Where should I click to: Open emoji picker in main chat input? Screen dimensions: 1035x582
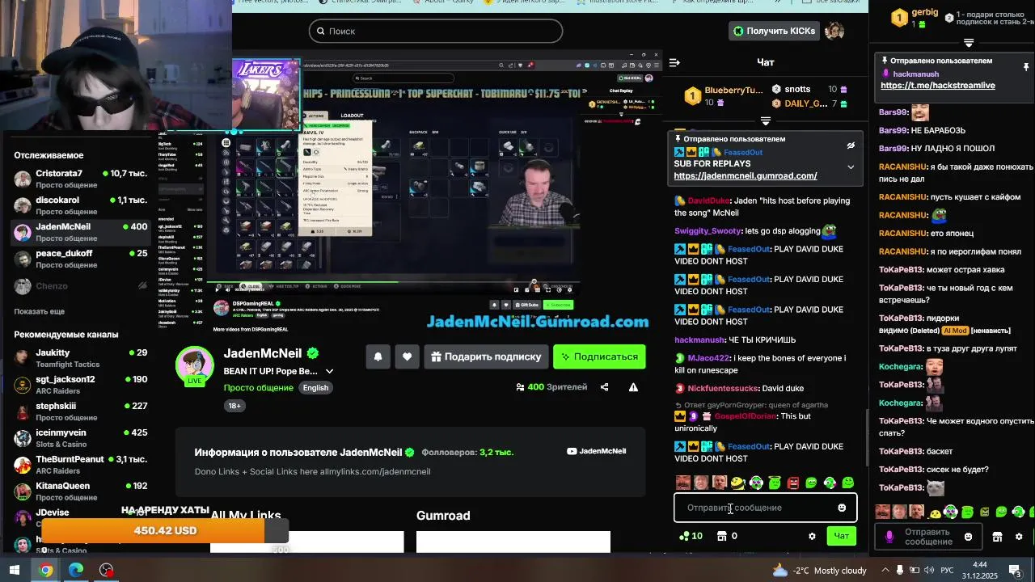[842, 508]
